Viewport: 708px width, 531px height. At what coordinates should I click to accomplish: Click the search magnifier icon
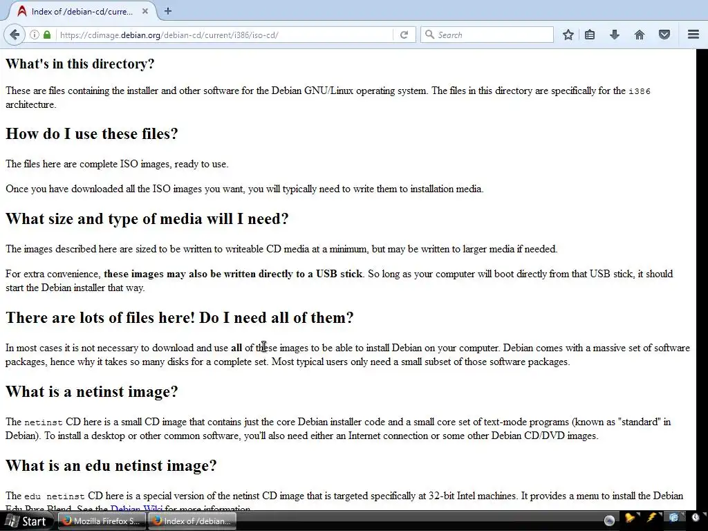click(430, 35)
